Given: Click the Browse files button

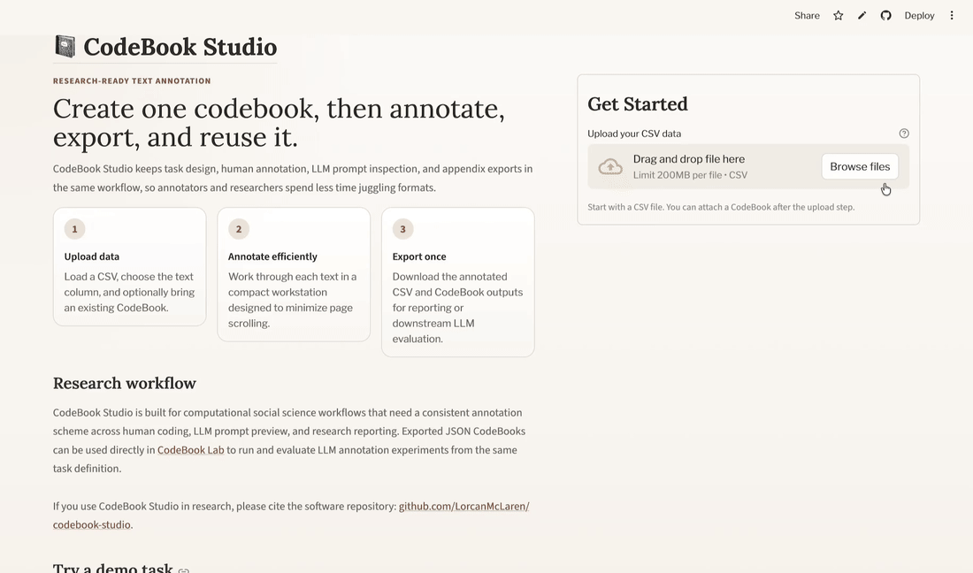Looking at the screenshot, I should [x=860, y=166].
